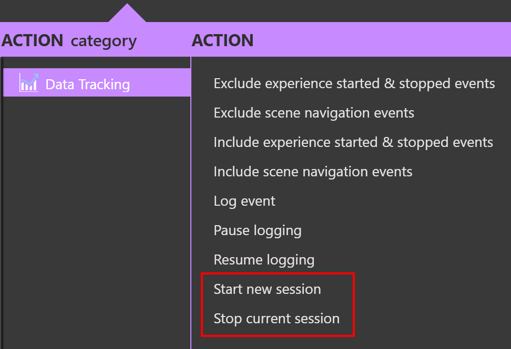Pick Exclude scene navigation events action
Image resolution: width=511 pixels, height=349 pixels.
click(314, 113)
